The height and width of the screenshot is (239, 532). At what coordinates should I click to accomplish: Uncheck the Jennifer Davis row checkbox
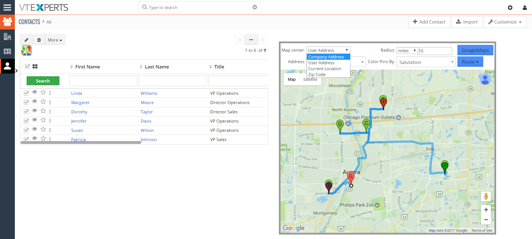point(26,121)
